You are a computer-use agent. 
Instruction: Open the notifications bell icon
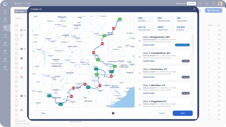coord(207,4)
